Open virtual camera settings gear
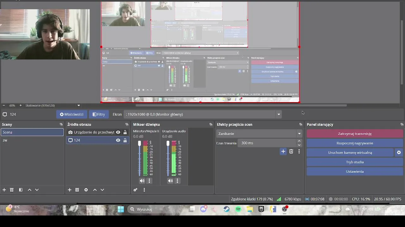405x227 pixels. click(399, 153)
